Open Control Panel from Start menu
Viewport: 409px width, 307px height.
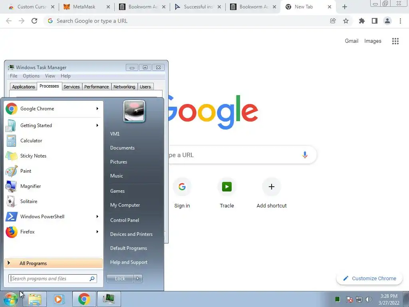point(125,220)
